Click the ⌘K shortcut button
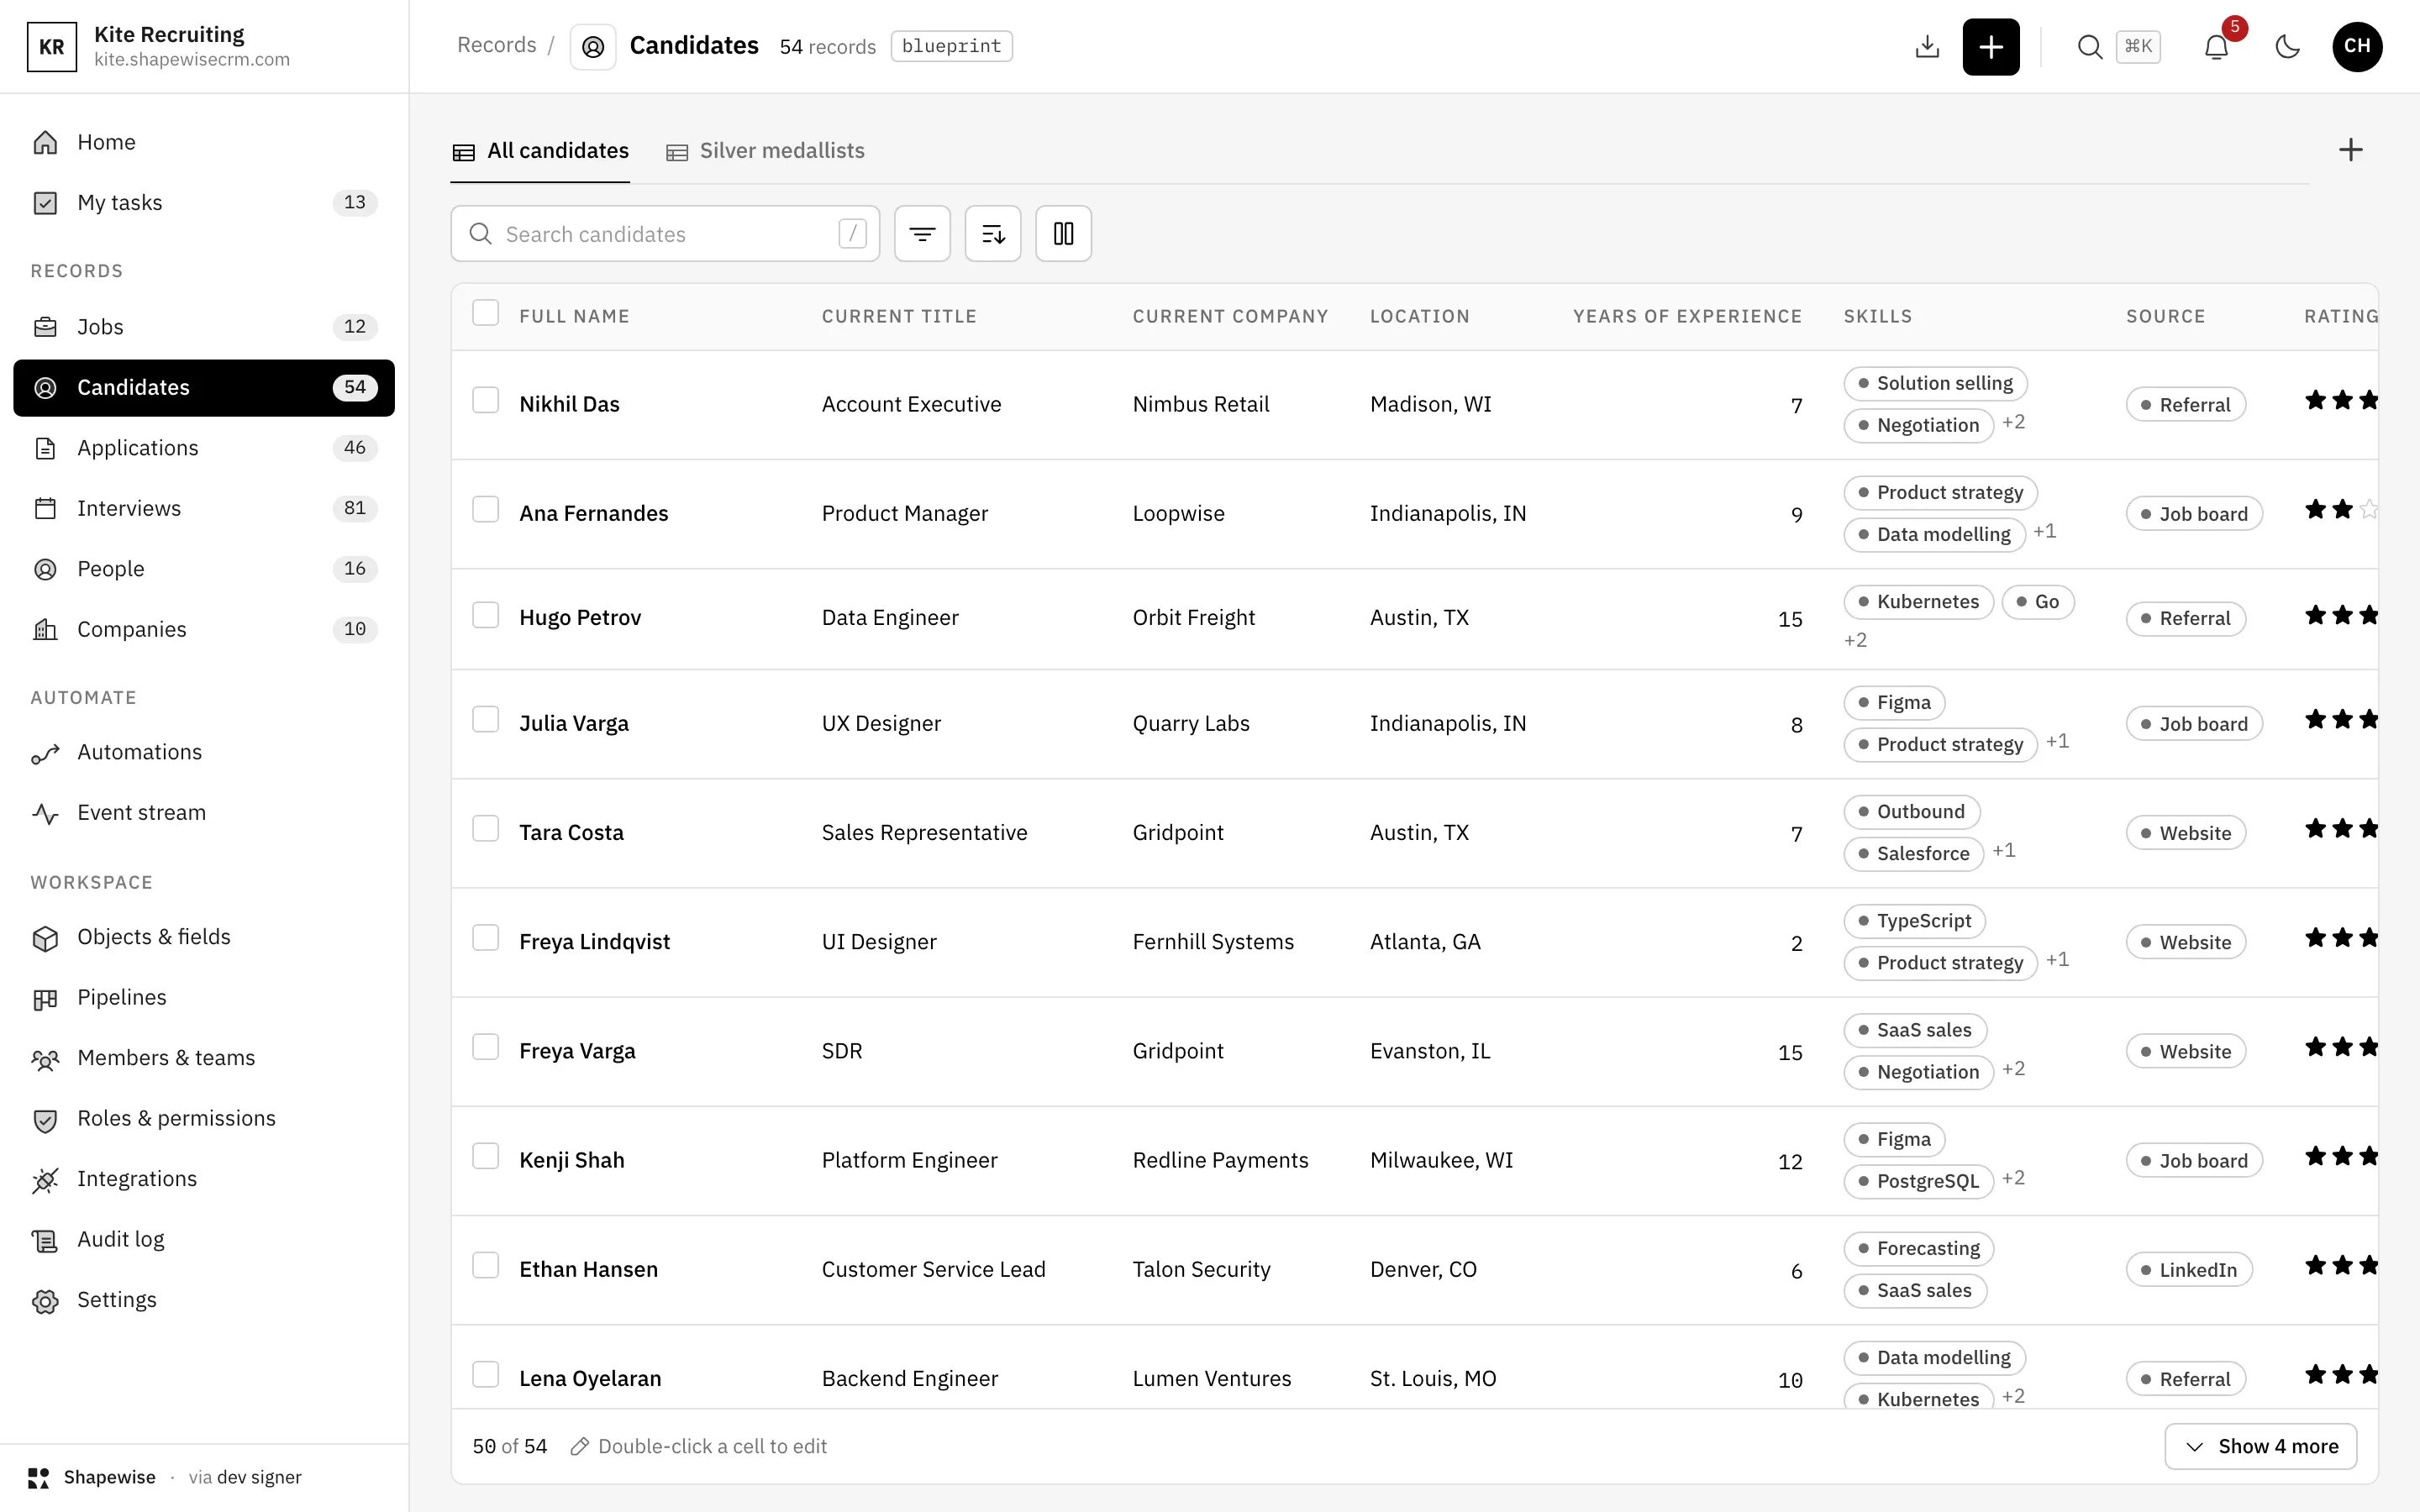Viewport: 2420px width, 1512px height. click(2138, 46)
